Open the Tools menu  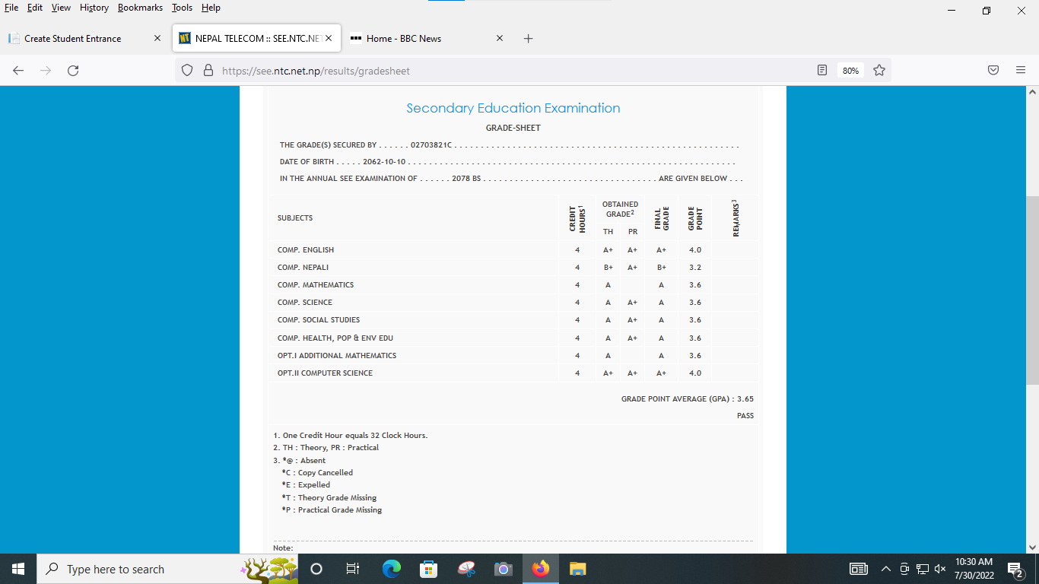click(182, 8)
